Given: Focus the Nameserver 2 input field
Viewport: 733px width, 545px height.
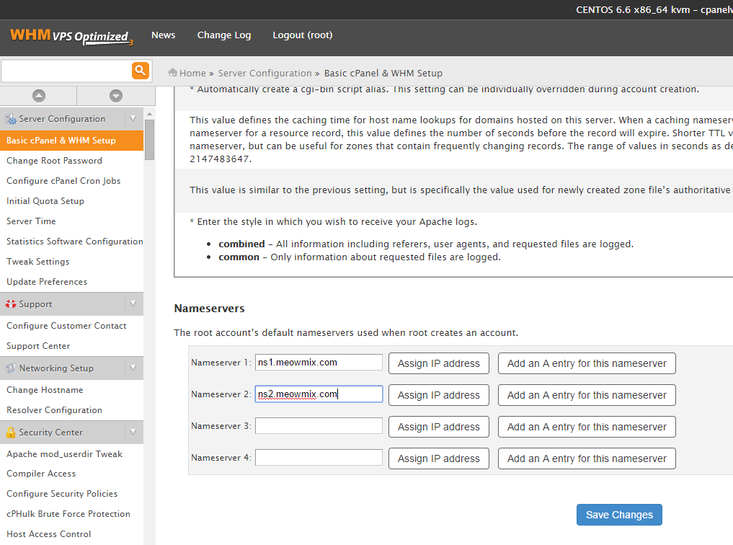Looking at the screenshot, I should (x=319, y=394).
